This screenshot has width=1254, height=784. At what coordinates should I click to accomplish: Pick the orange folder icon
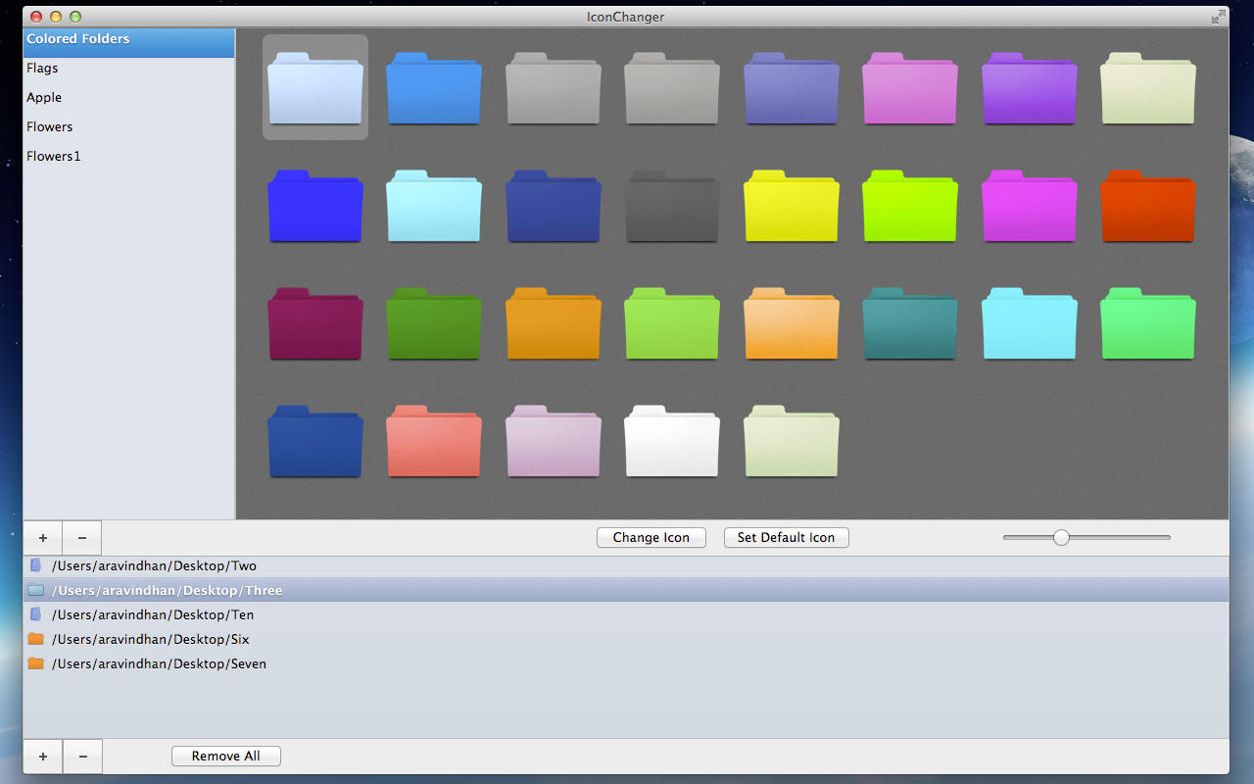(x=554, y=324)
